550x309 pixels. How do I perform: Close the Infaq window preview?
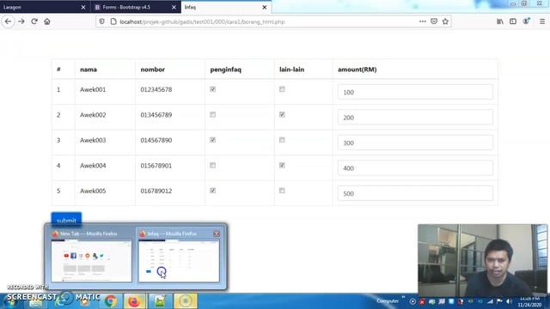point(217,233)
